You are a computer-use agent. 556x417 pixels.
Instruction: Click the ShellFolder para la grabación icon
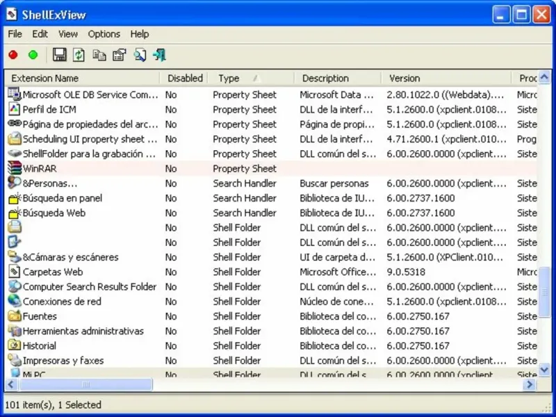point(15,153)
